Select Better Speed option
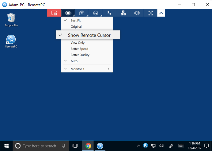This screenshot has width=212, height=151. (x=79, y=49)
